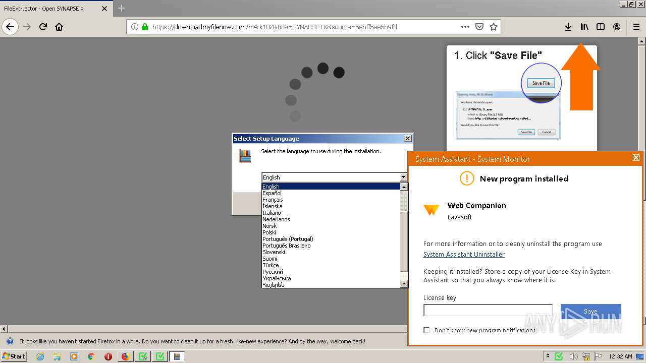The image size is (646, 363).
Task: Open the Firefox hamburger menu
Action: pyautogui.click(x=636, y=27)
